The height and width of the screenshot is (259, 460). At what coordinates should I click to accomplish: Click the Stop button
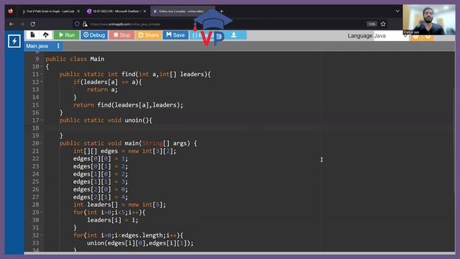121,35
